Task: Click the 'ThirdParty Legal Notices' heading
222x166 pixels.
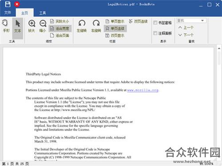Action: (x=43, y=74)
